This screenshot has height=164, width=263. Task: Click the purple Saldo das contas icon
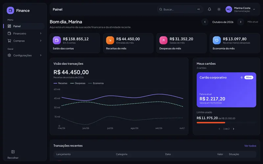pos(57,40)
